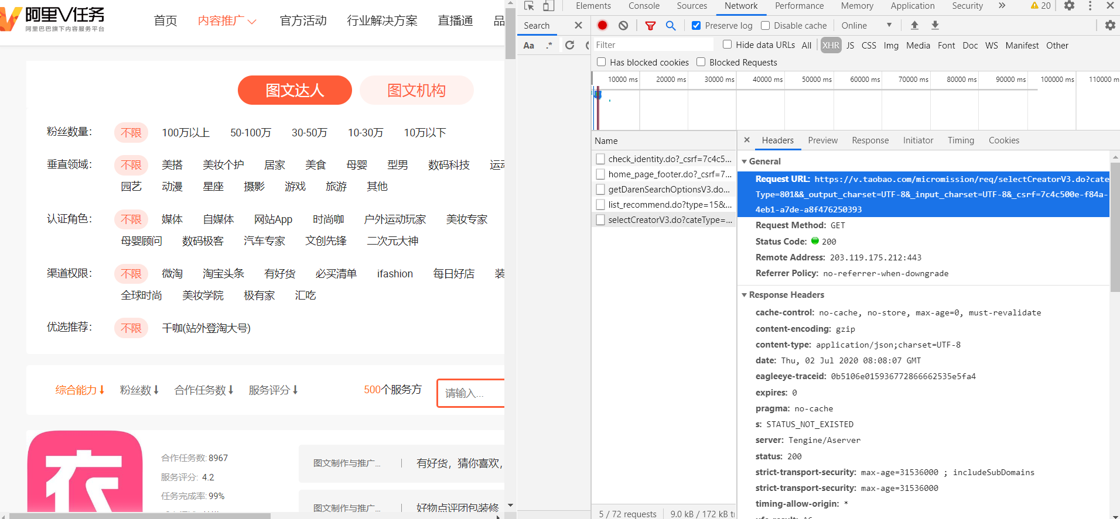The width and height of the screenshot is (1120, 519).
Task: Open the Performance tab
Action: pos(799,6)
